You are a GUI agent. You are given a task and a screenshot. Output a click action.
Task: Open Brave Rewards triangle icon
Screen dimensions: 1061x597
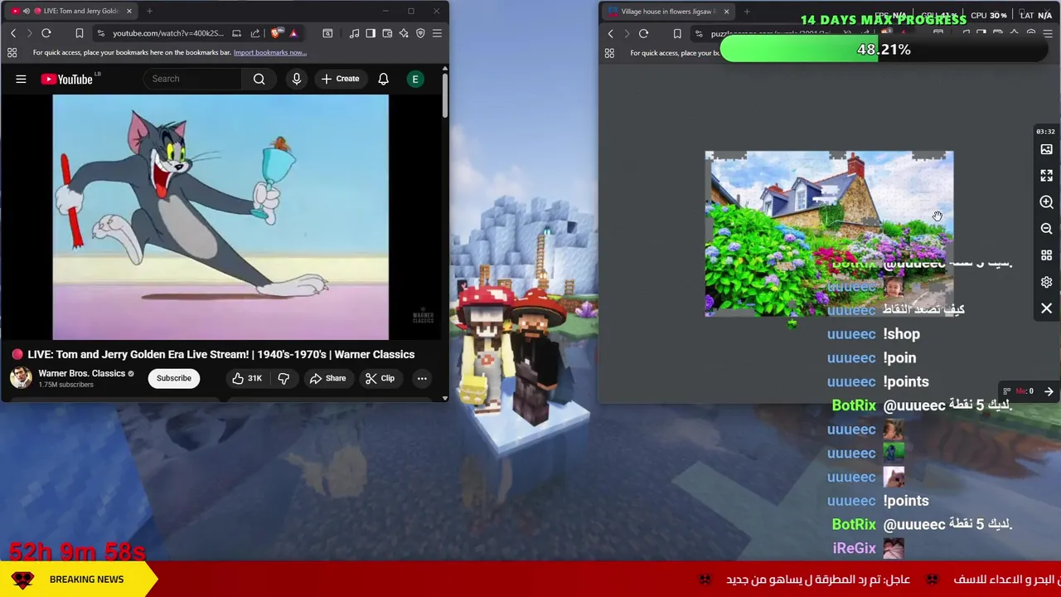pyautogui.click(x=293, y=33)
